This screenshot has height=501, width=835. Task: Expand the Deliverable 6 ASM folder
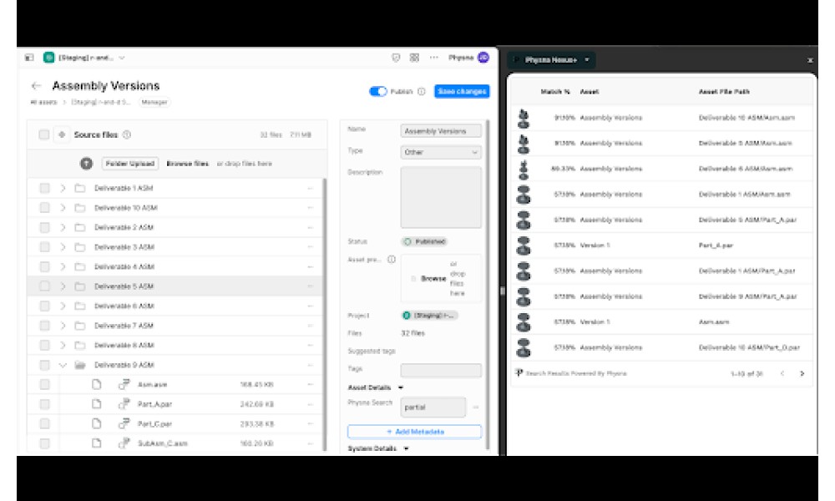click(x=63, y=306)
